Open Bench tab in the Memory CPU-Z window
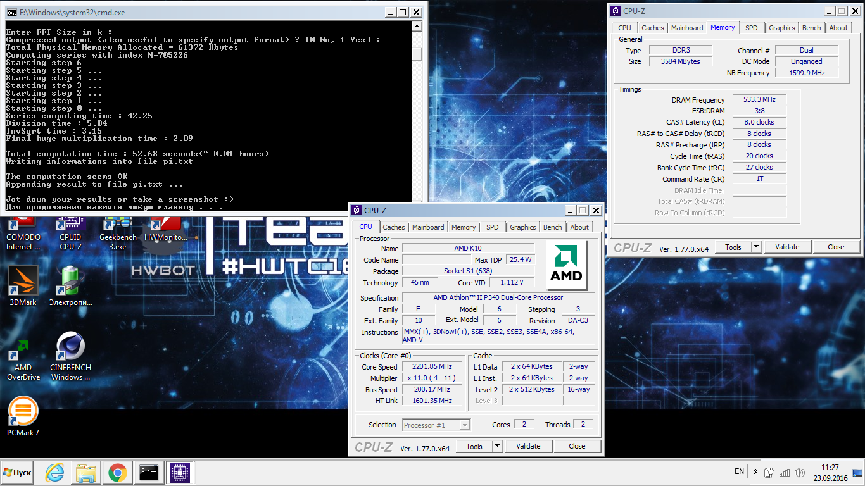865x486 pixels. click(812, 28)
